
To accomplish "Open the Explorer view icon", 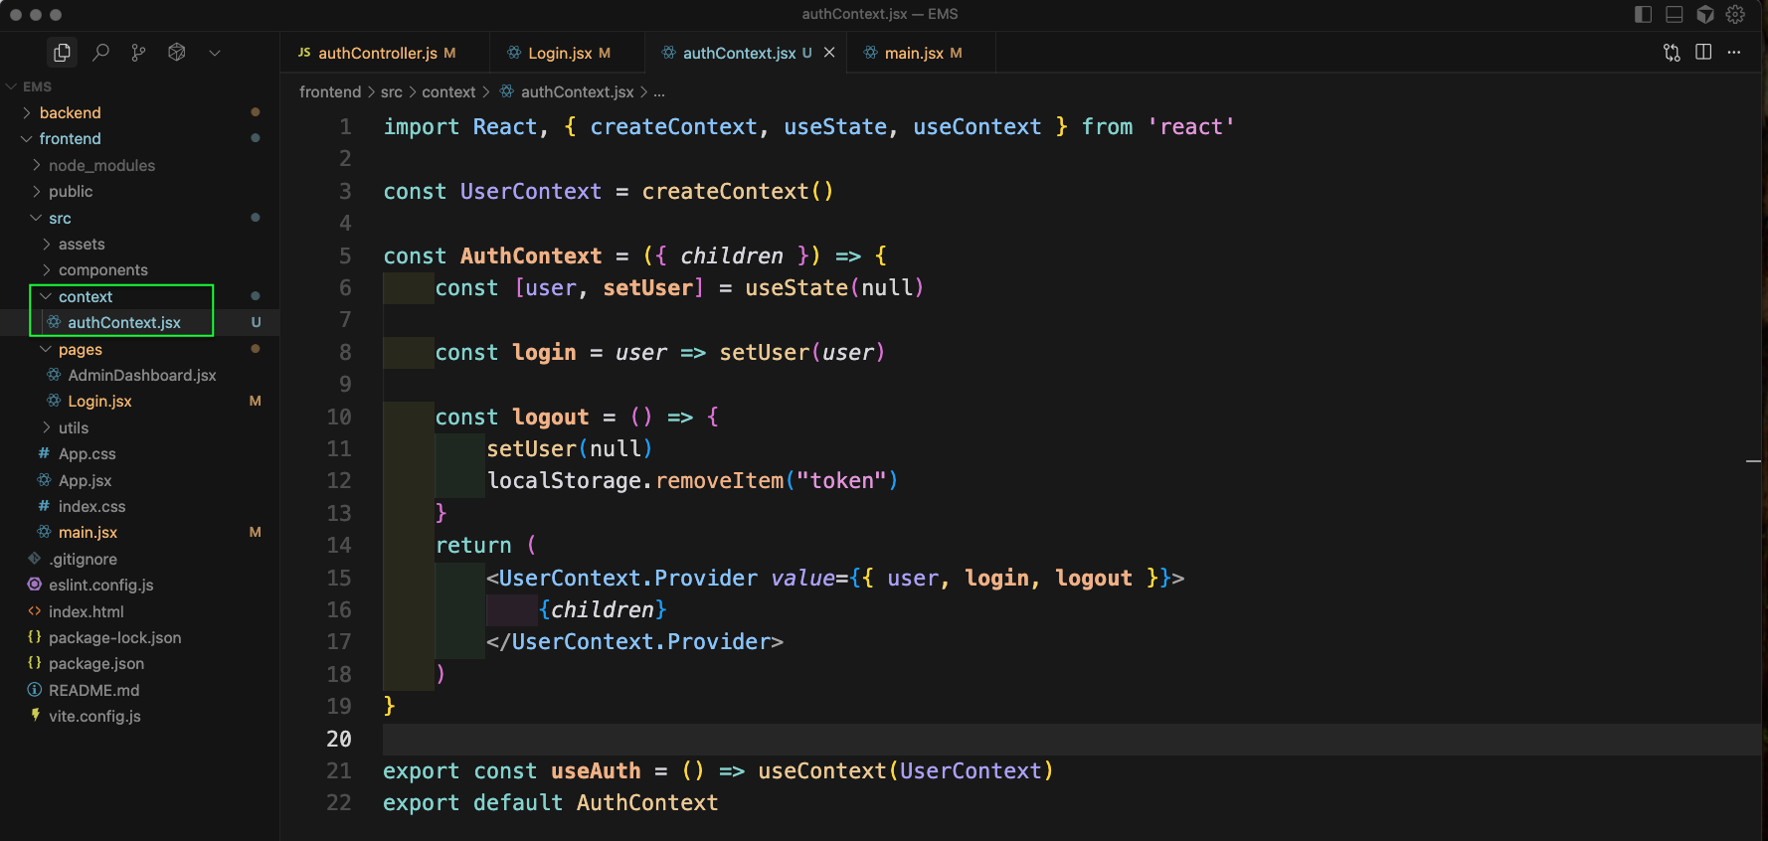I will 62,53.
